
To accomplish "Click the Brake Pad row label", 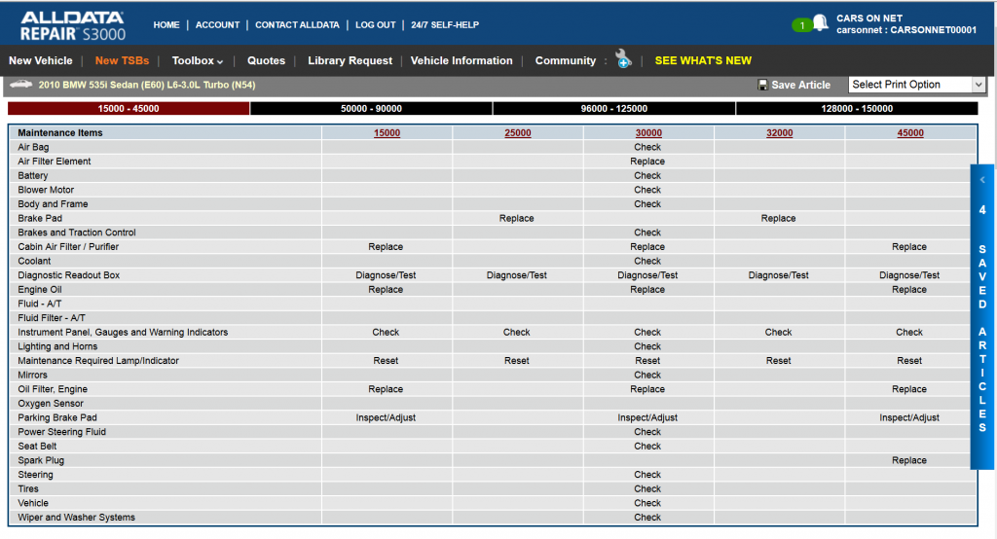I will pyautogui.click(x=40, y=218).
